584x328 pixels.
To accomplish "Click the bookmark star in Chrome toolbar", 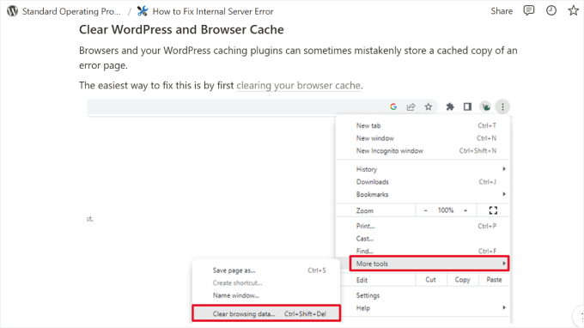I will tap(429, 106).
